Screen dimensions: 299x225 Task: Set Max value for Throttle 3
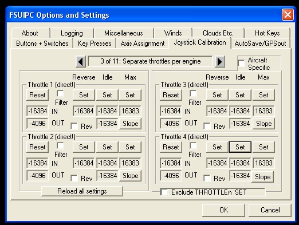(263, 95)
